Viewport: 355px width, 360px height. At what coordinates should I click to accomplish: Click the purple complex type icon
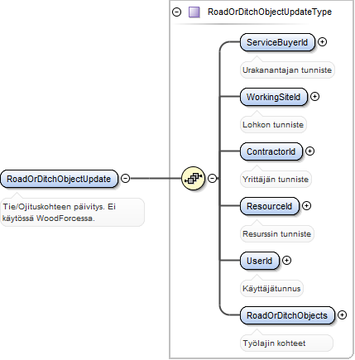194,12
